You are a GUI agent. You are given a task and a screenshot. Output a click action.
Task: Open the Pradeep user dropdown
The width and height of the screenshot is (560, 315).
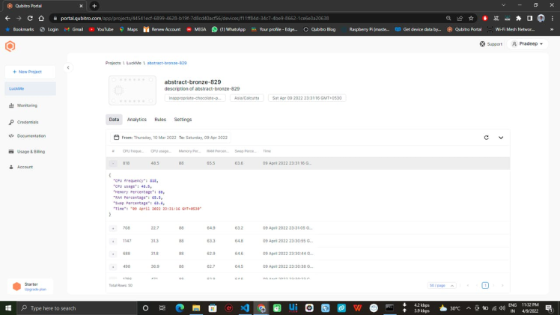(529, 44)
